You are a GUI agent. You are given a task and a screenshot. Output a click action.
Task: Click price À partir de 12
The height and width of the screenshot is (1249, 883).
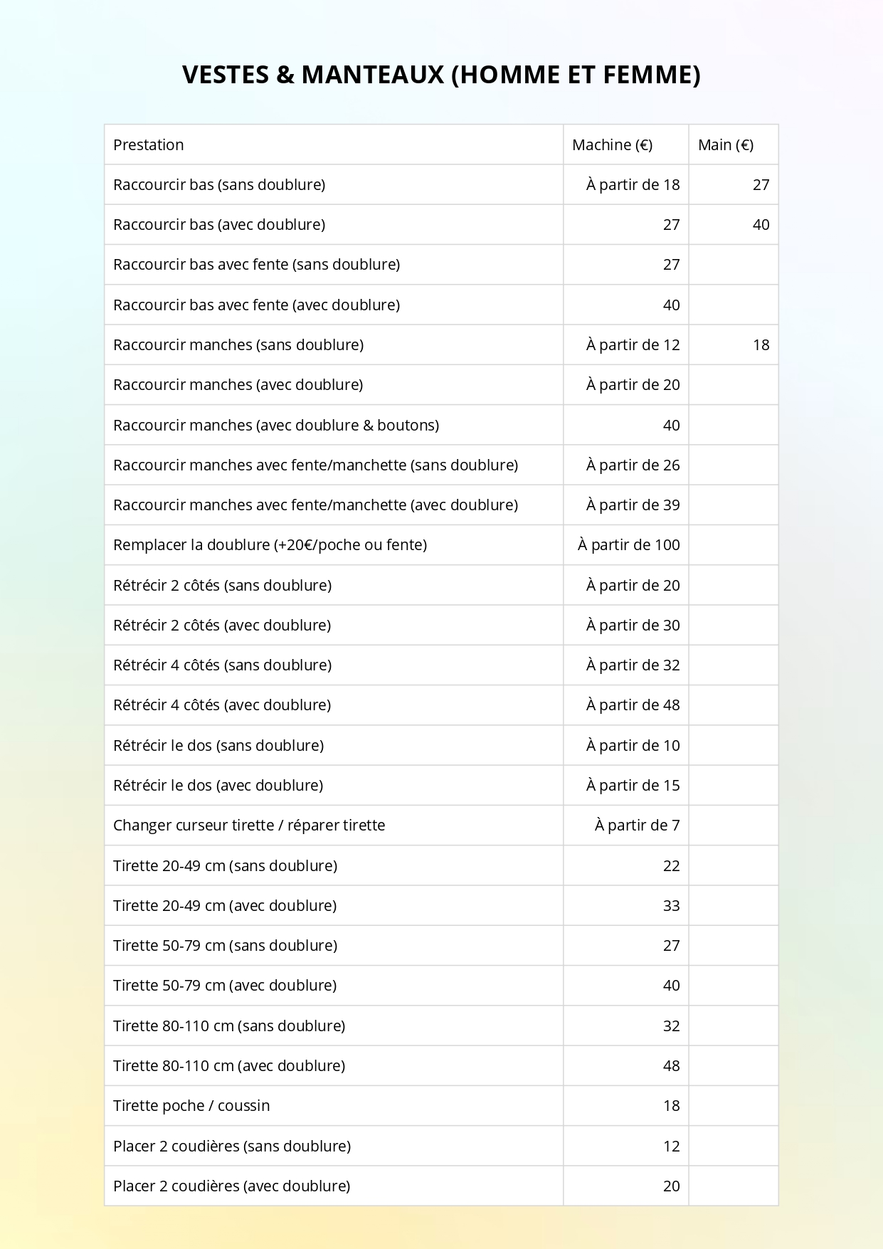[x=633, y=344]
